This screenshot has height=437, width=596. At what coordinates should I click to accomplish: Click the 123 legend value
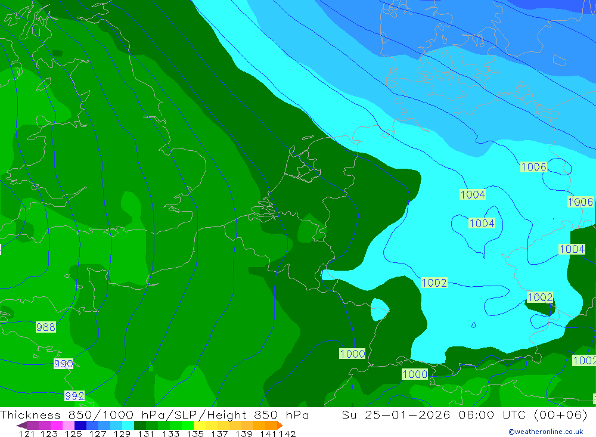pos(49,434)
